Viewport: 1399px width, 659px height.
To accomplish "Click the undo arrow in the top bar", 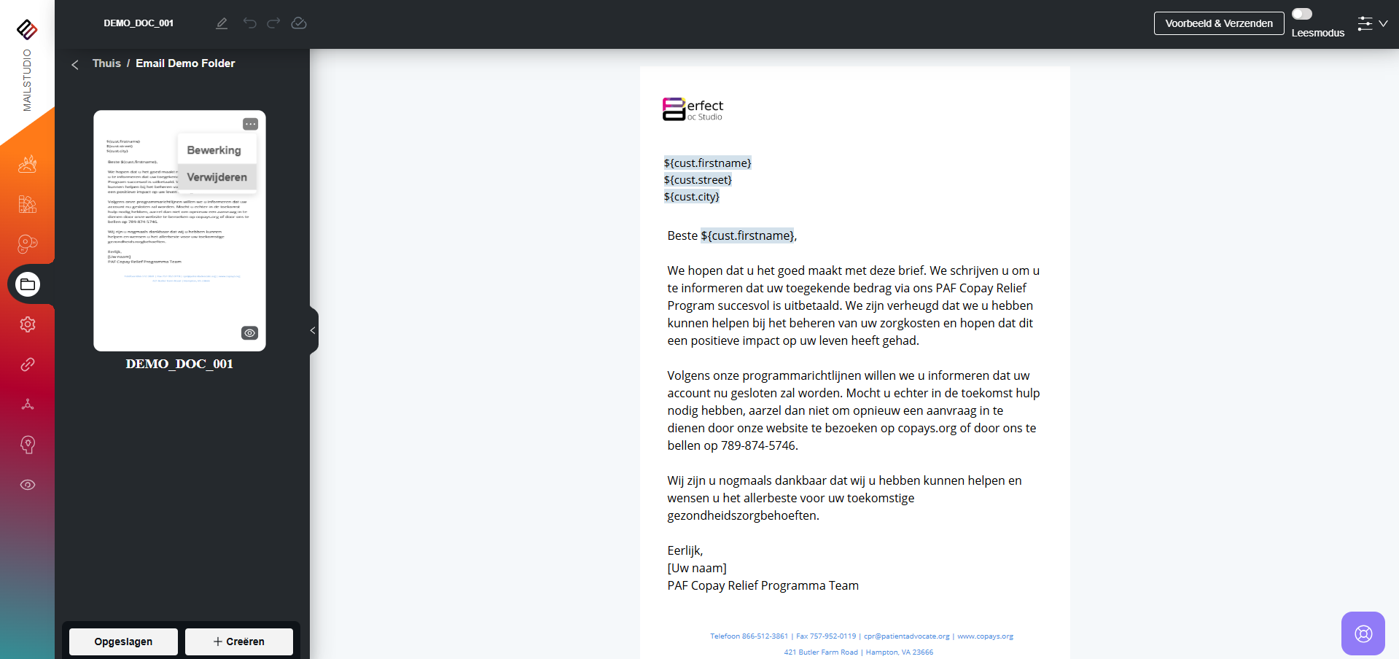I will click(x=250, y=23).
